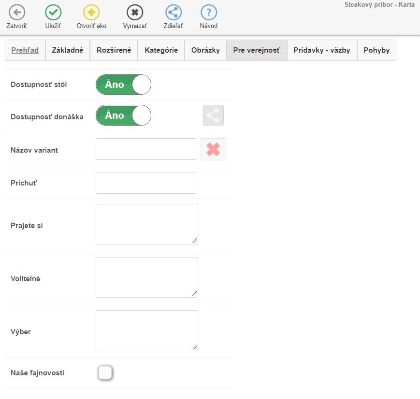Open the Rozšírené tab
Screen dimensions: 420x399
pyautogui.click(x=114, y=50)
